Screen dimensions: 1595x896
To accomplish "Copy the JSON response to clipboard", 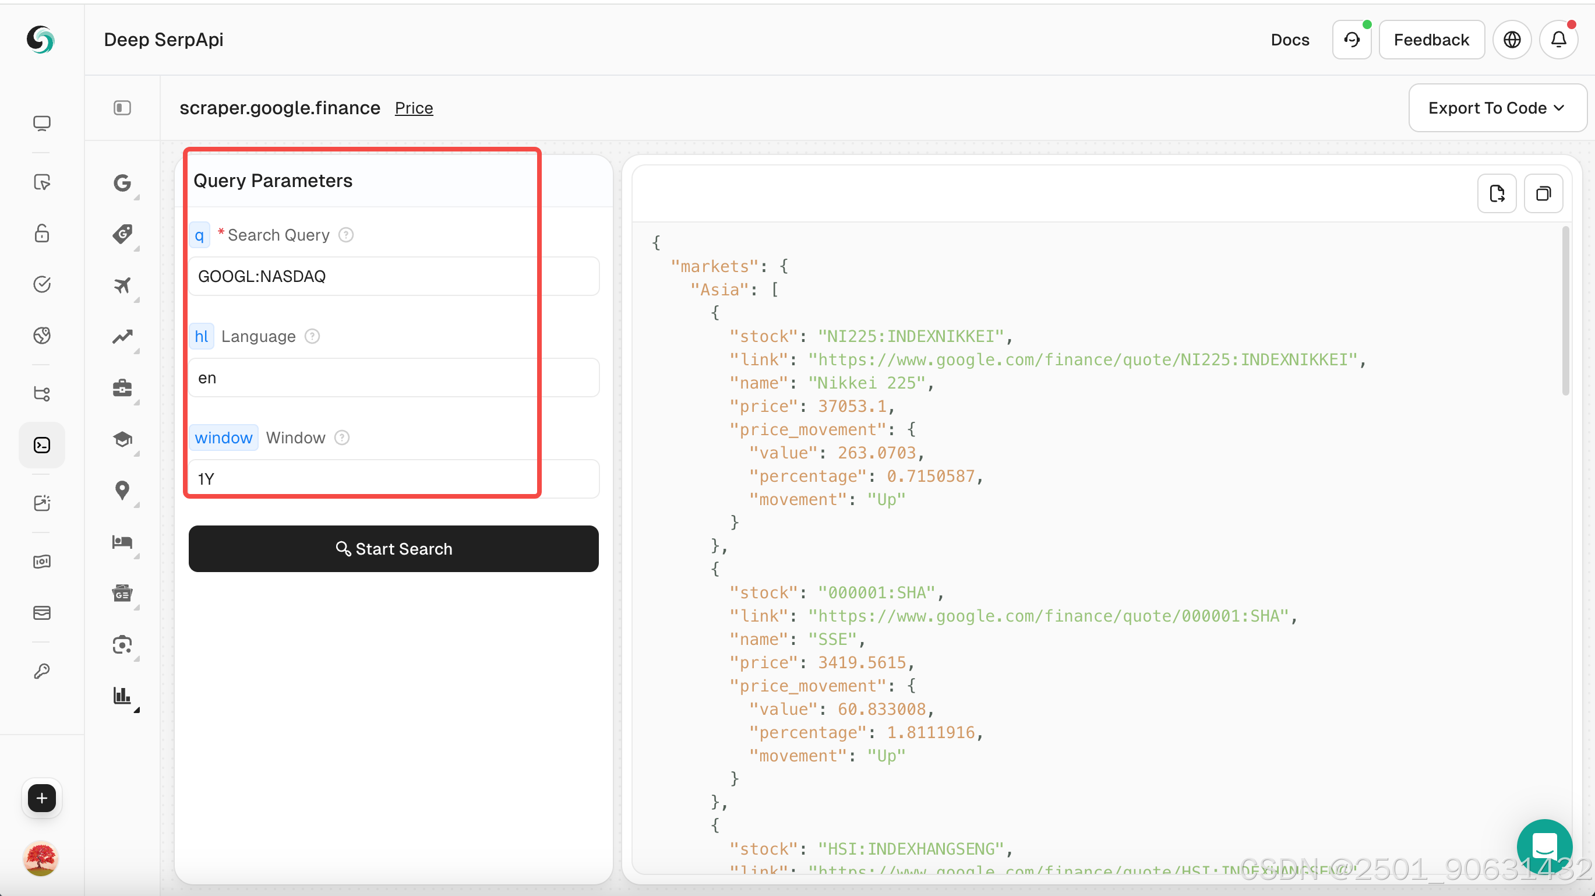I will pyautogui.click(x=1543, y=194).
